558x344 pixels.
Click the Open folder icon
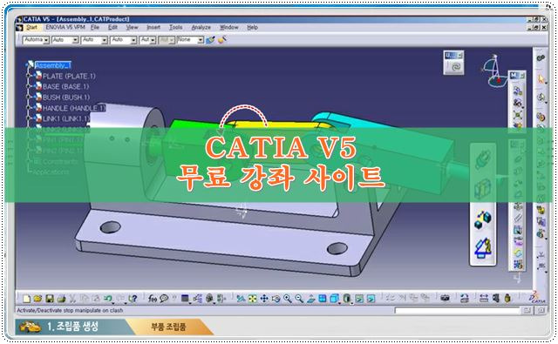pos(37,299)
